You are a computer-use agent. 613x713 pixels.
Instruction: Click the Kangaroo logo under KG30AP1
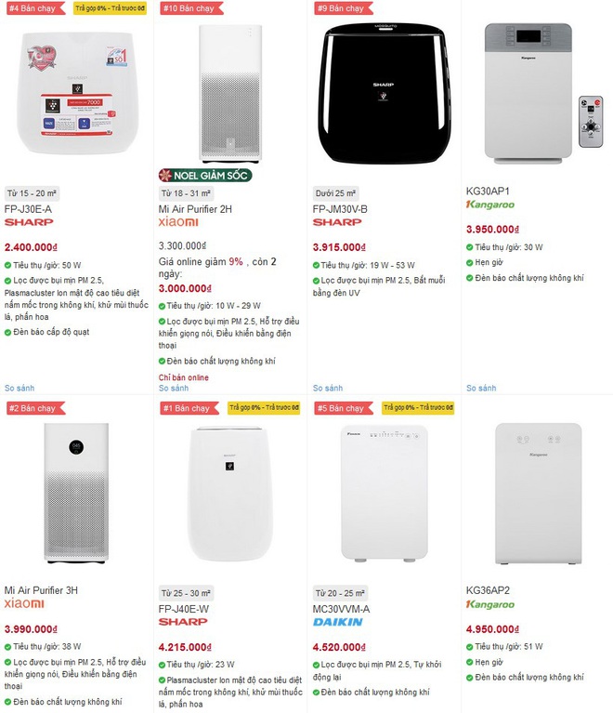489,205
